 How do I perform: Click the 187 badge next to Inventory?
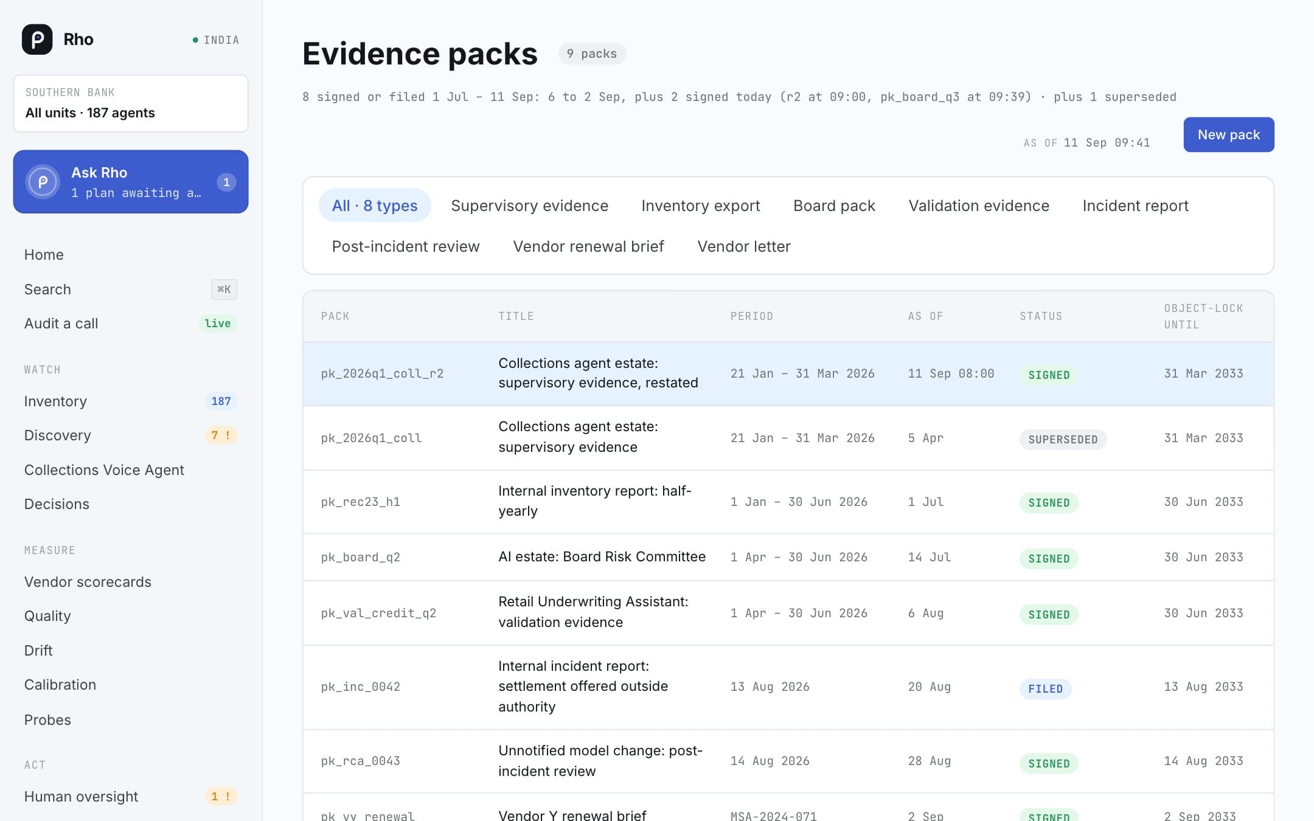pyautogui.click(x=221, y=401)
